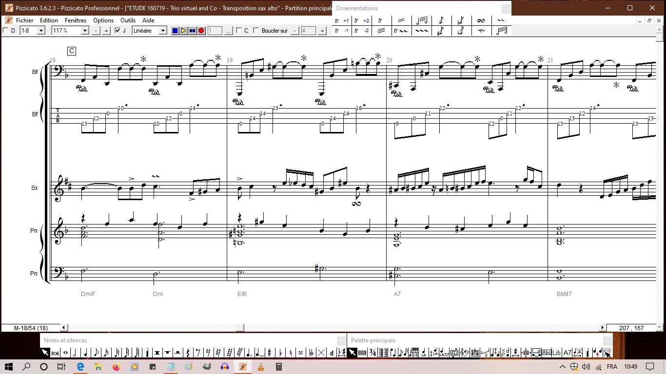Select the inverted turn ornament
The image size is (666, 374).
(481, 31)
